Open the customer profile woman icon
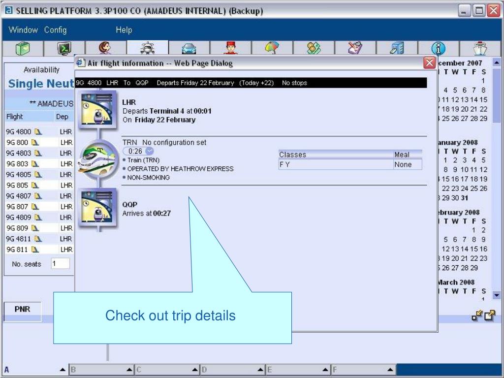The width and height of the screenshot is (504, 378). point(105,48)
